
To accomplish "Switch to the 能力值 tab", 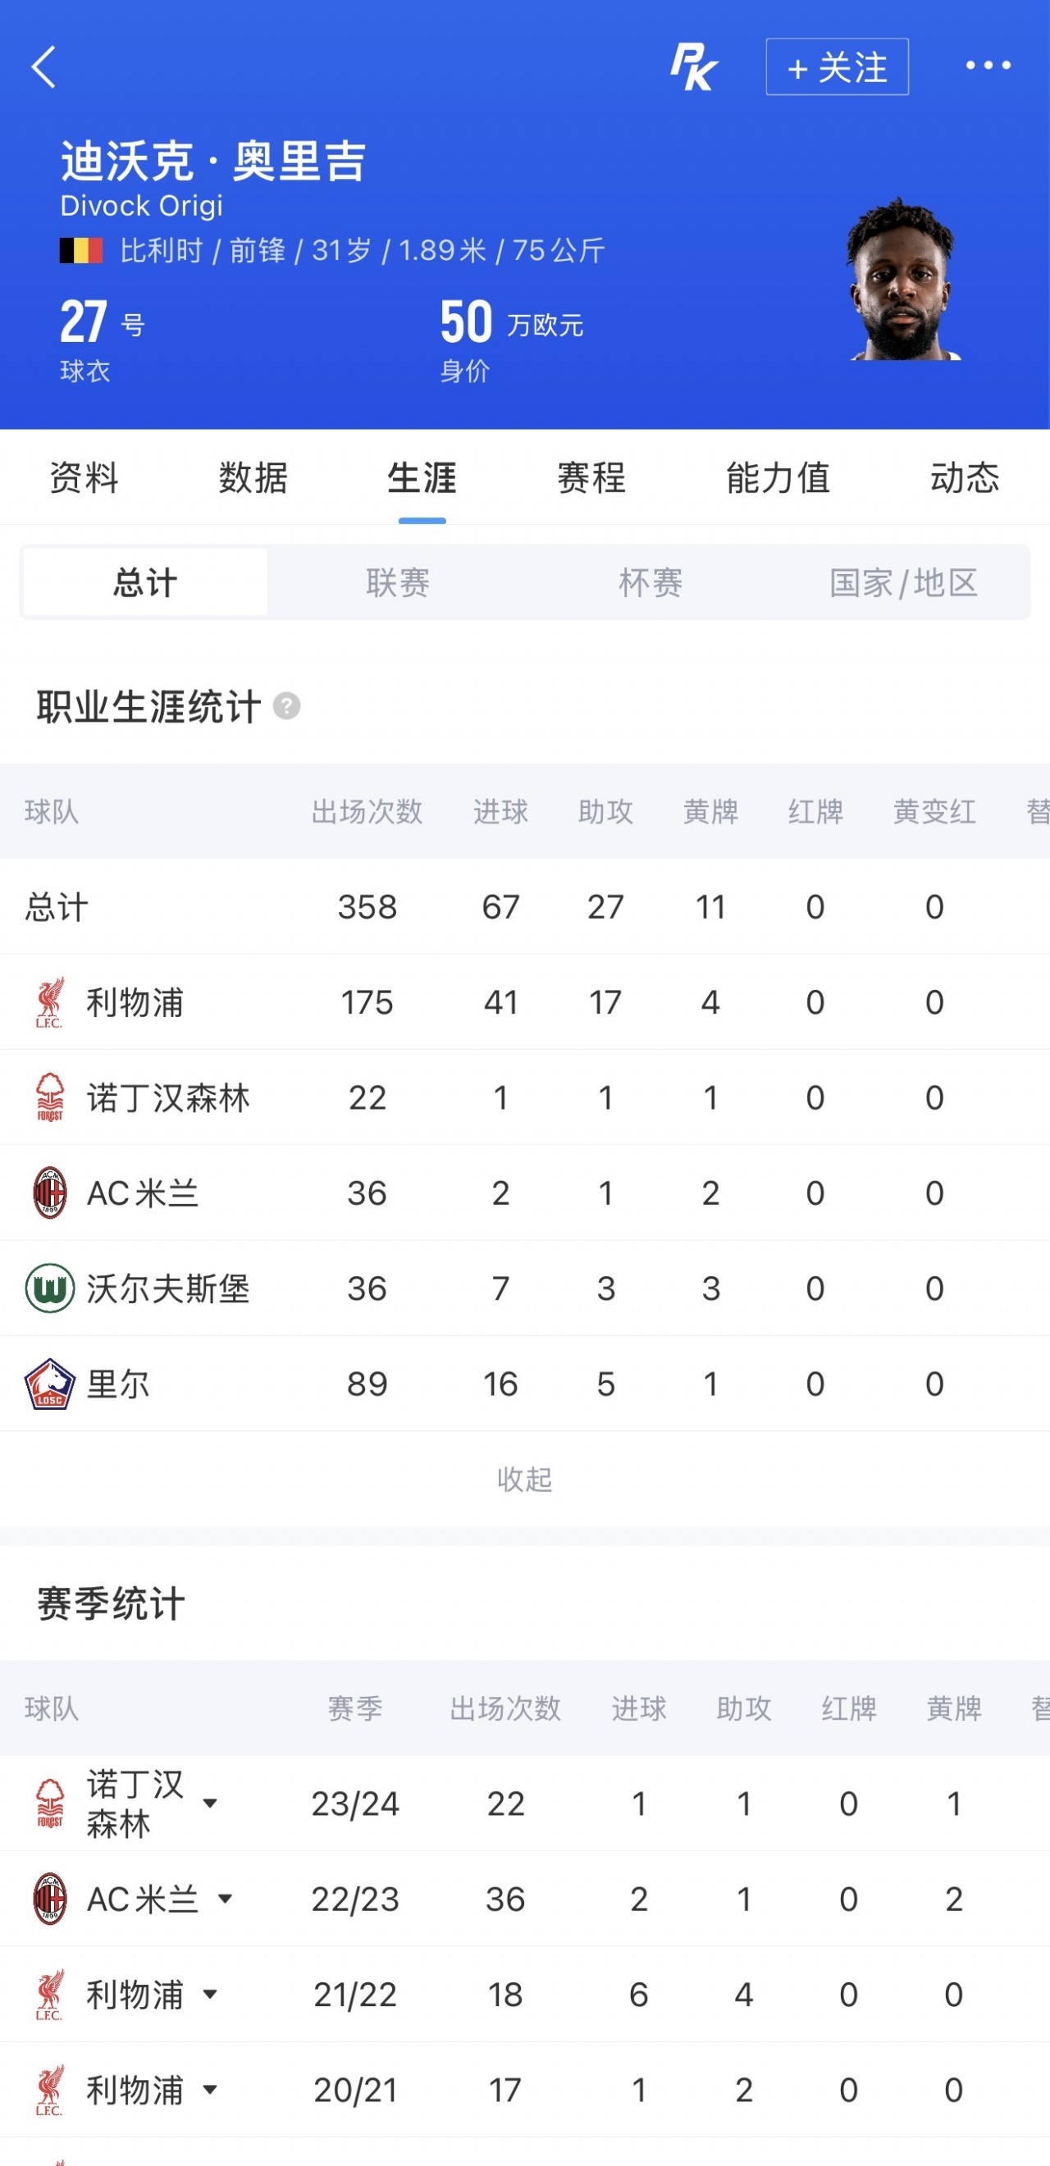I will pos(778,477).
